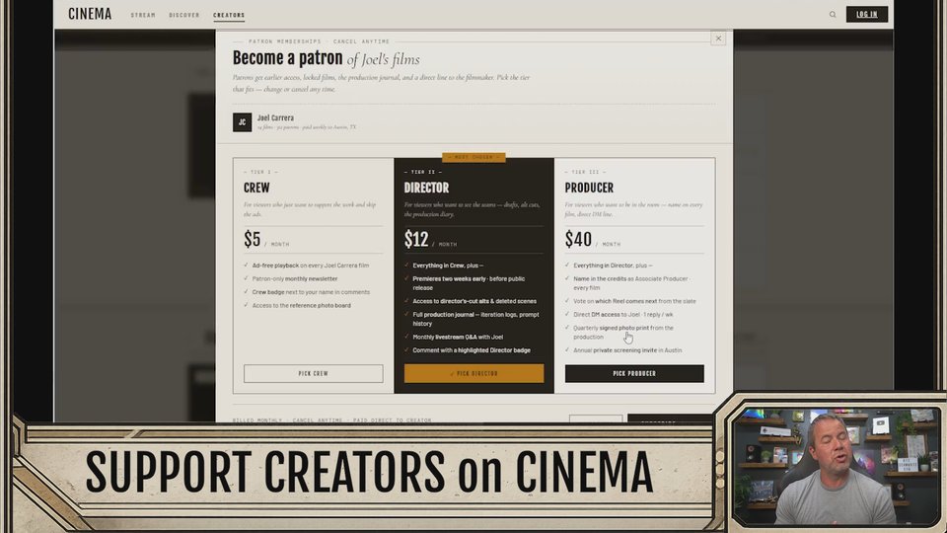The image size is (947, 533).
Task: Click the $40 / month price
Action: (x=593, y=240)
